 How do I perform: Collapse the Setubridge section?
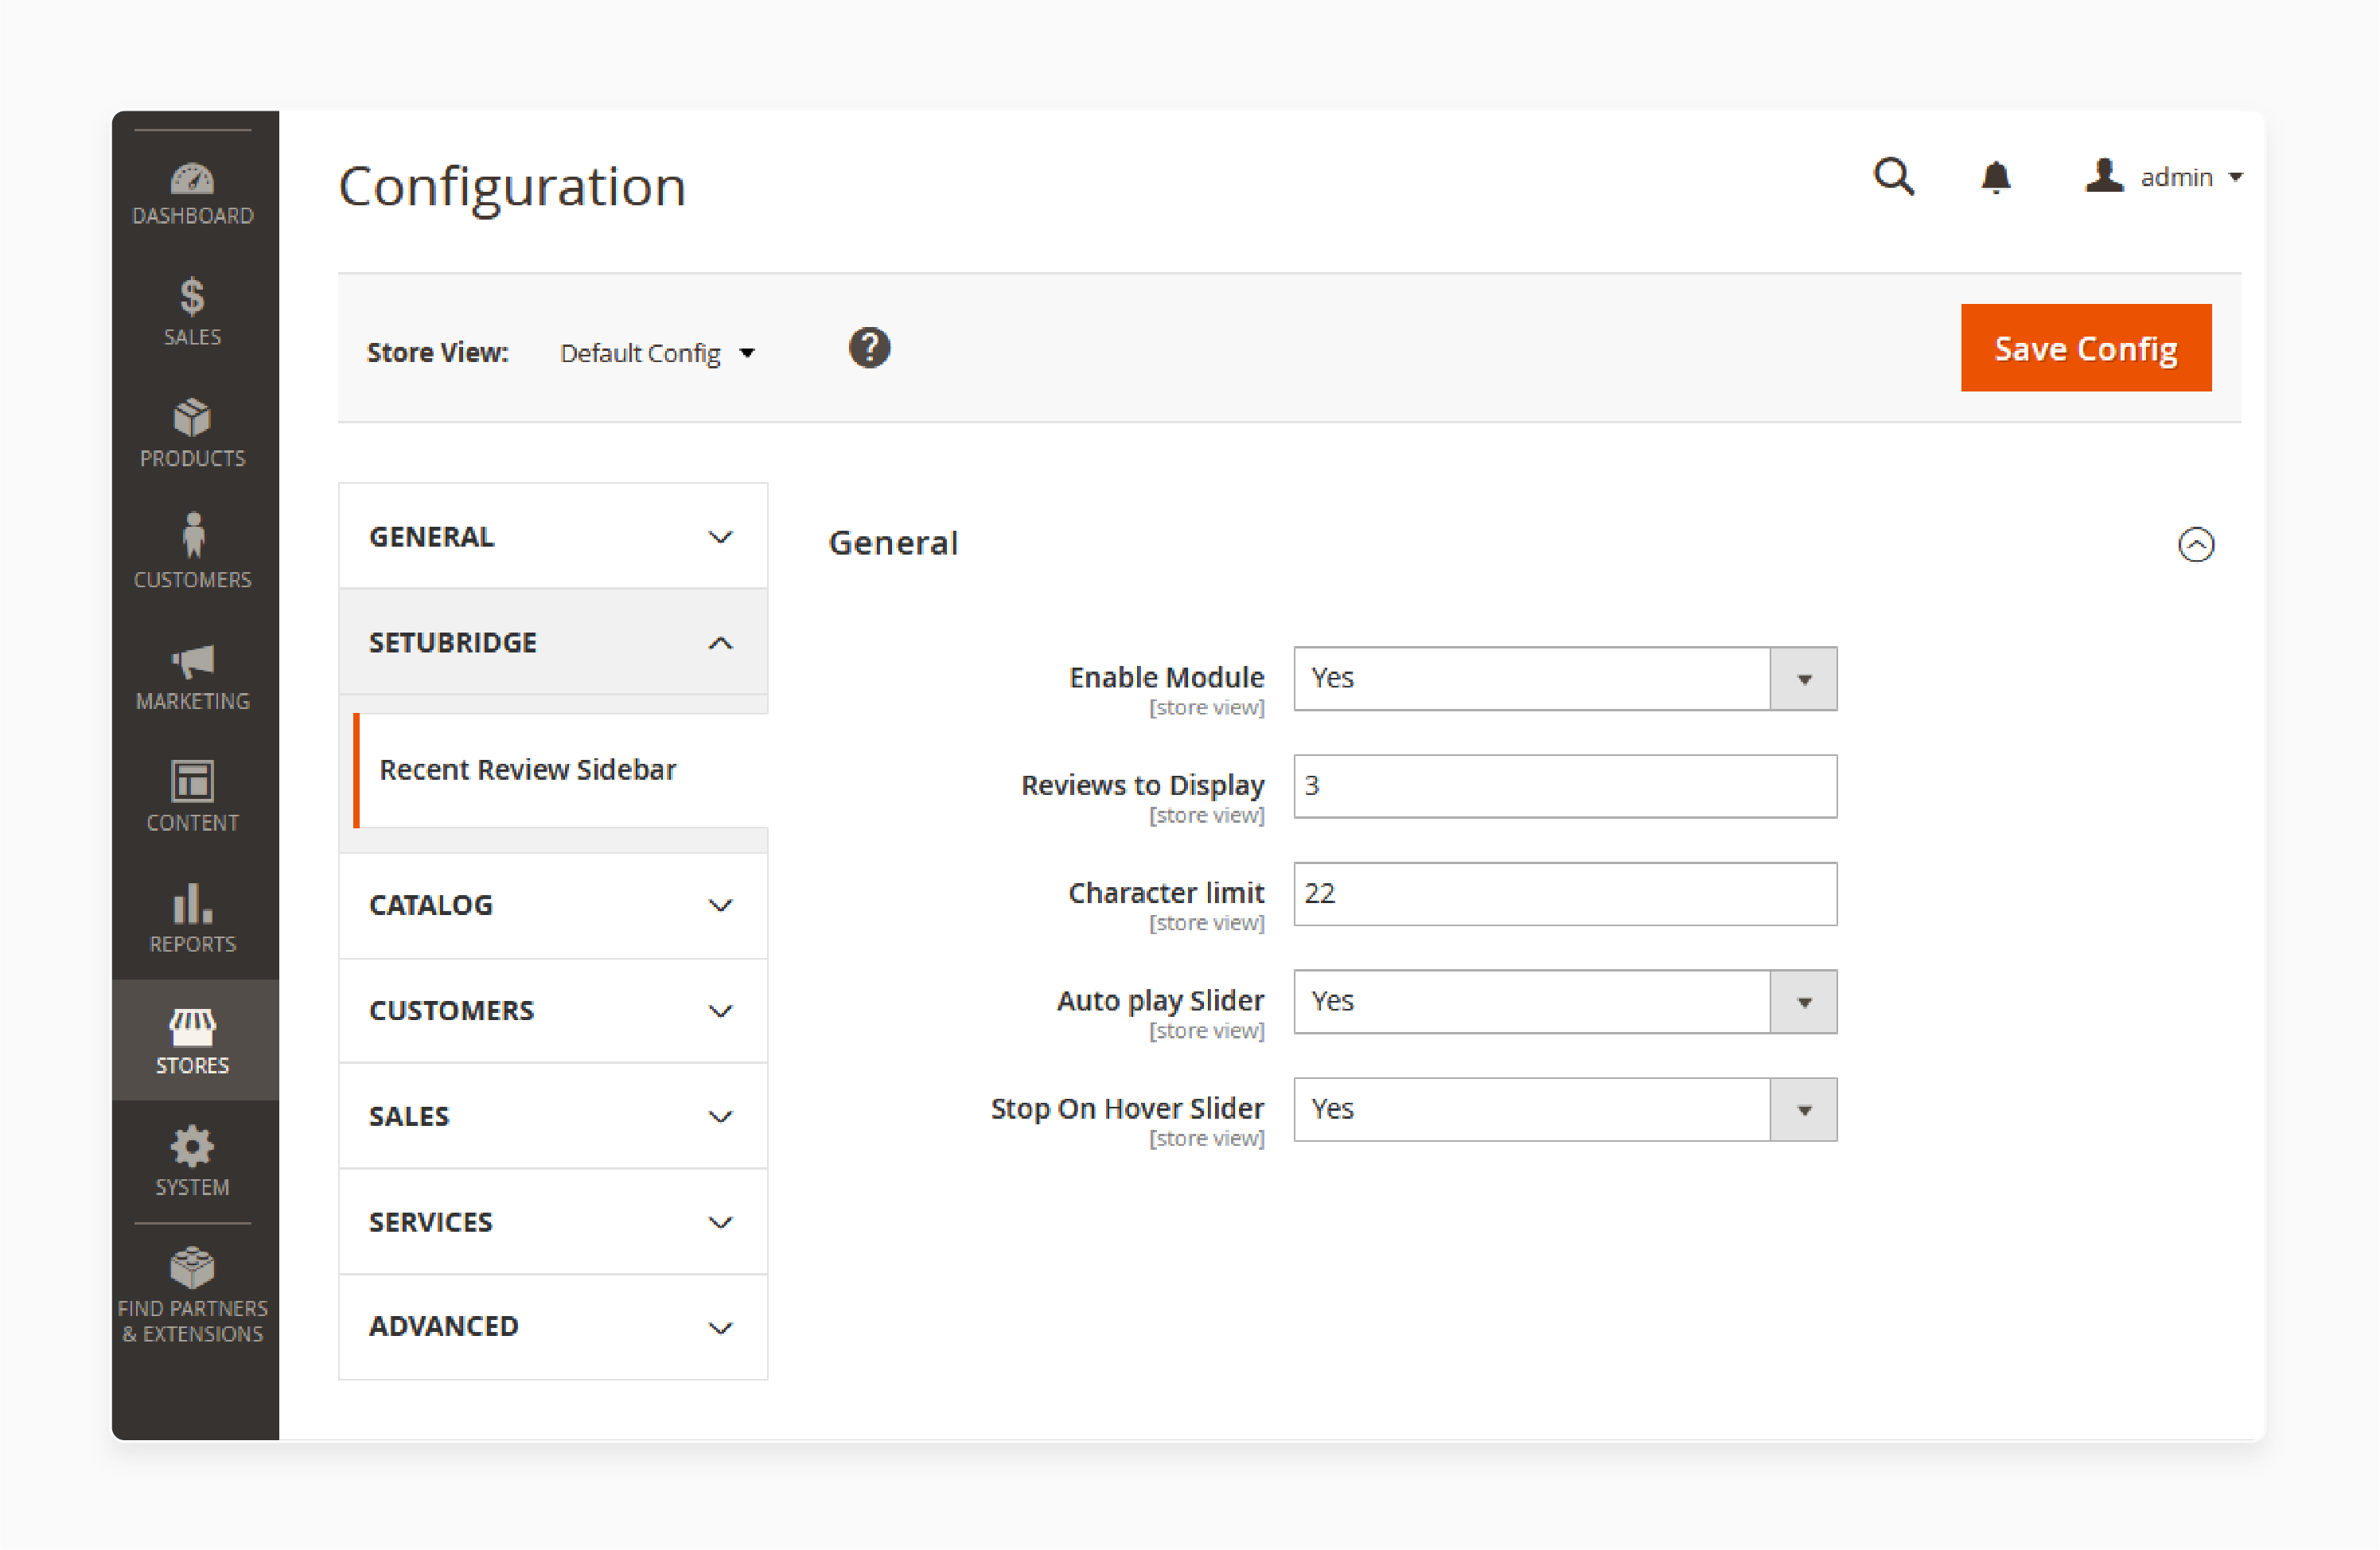pyautogui.click(x=722, y=641)
